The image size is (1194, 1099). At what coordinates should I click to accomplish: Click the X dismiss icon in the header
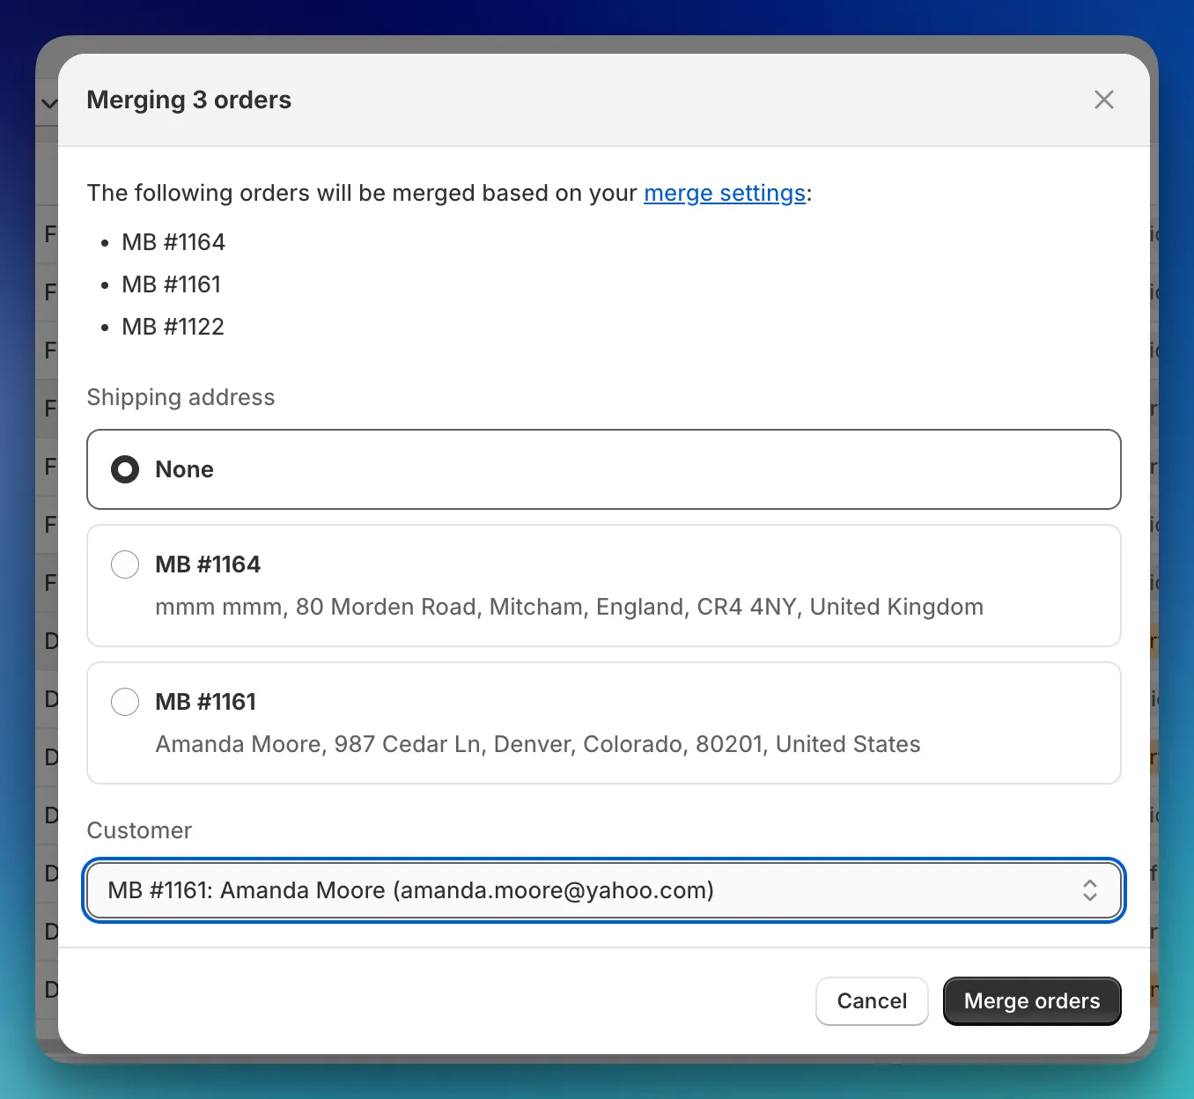pyautogui.click(x=1103, y=100)
